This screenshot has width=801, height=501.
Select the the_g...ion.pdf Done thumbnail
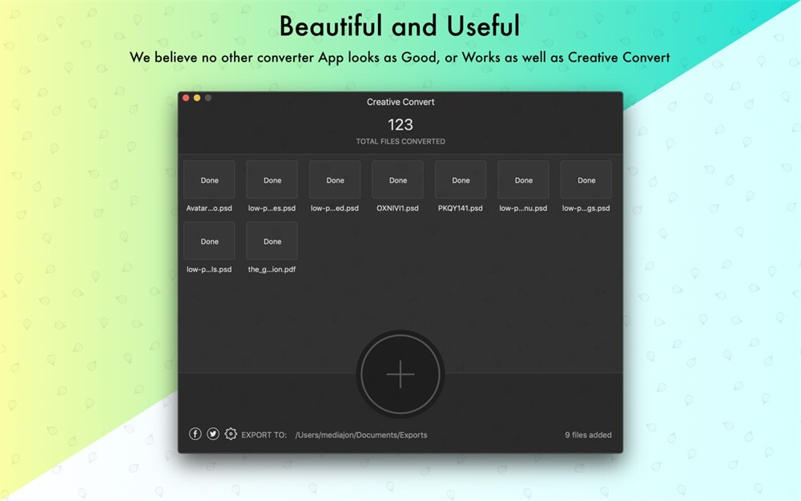click(272, 240)
